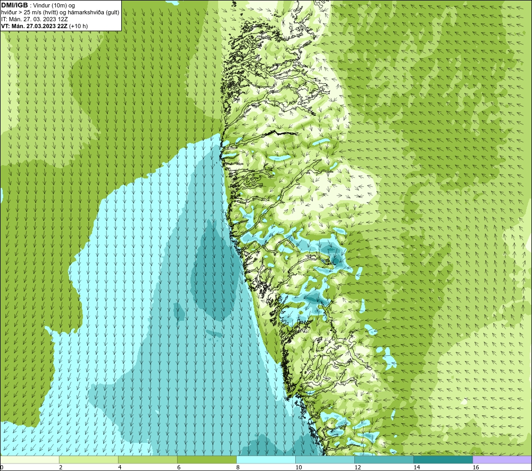Image resolution: width=532 pixels, height=471 pixels.
Task: Click the scale label '6'
Action: (x=179, y=467)
